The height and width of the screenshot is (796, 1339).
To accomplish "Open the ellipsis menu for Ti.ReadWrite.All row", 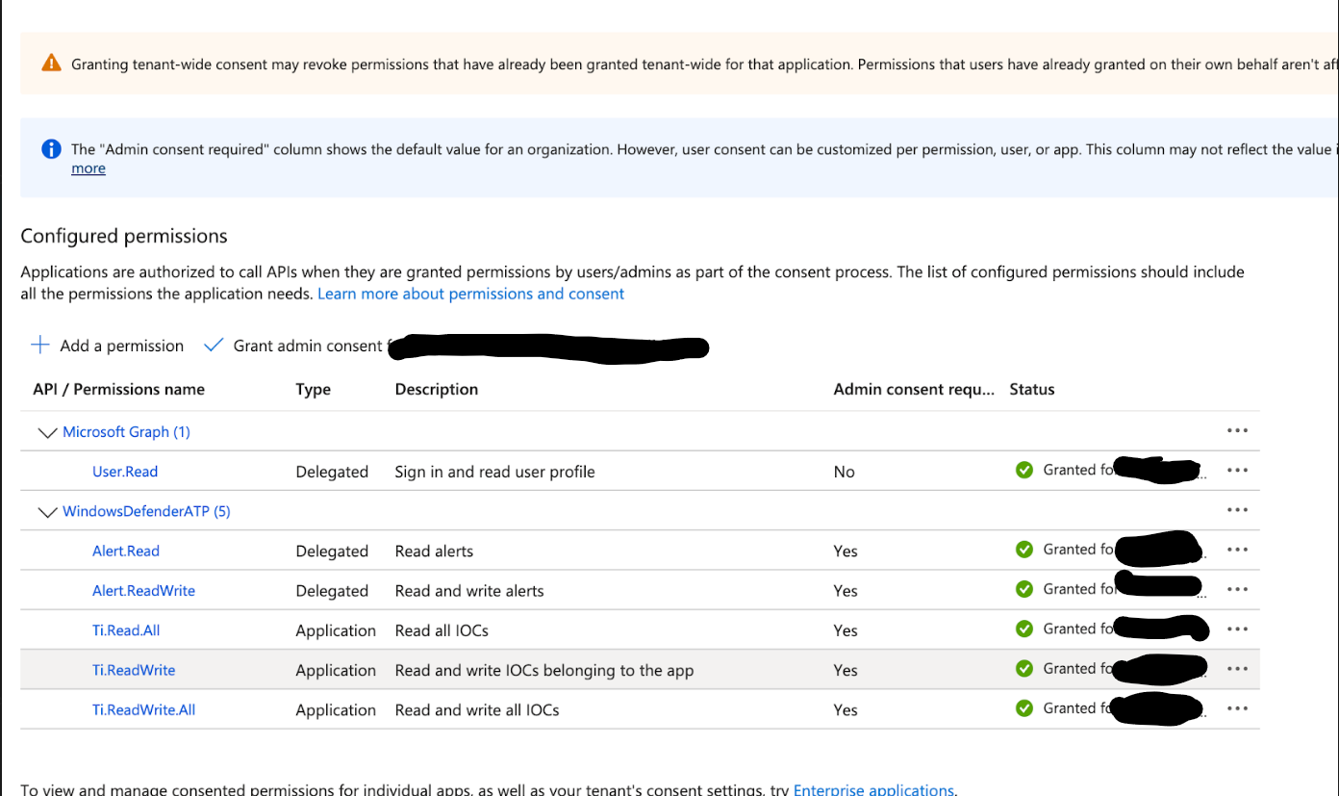I will (x=1238, y=708).
